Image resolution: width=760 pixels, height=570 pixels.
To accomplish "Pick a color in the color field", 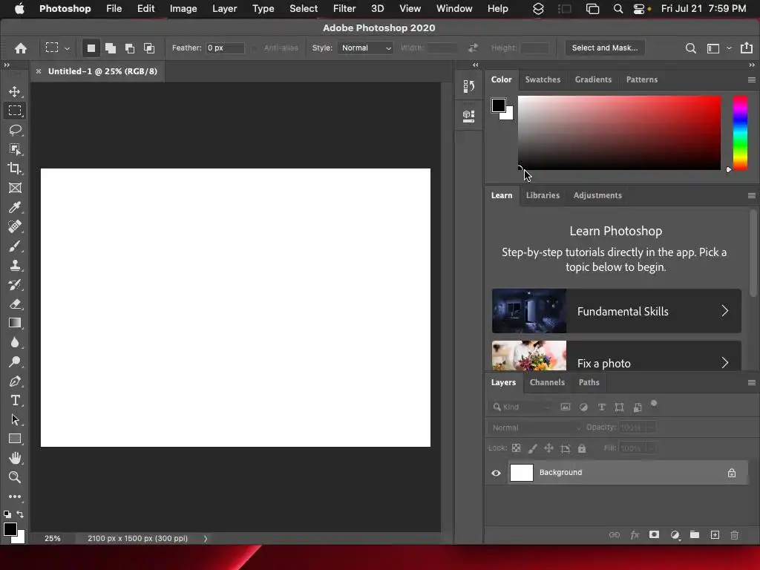I will point(619,133).
